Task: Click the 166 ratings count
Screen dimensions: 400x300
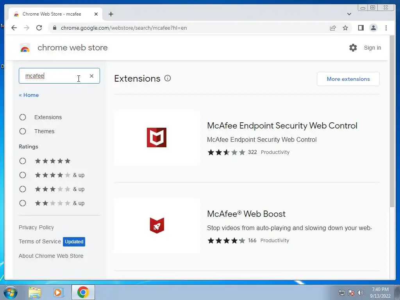Action: pyautogui.click(x=252, y=240)
